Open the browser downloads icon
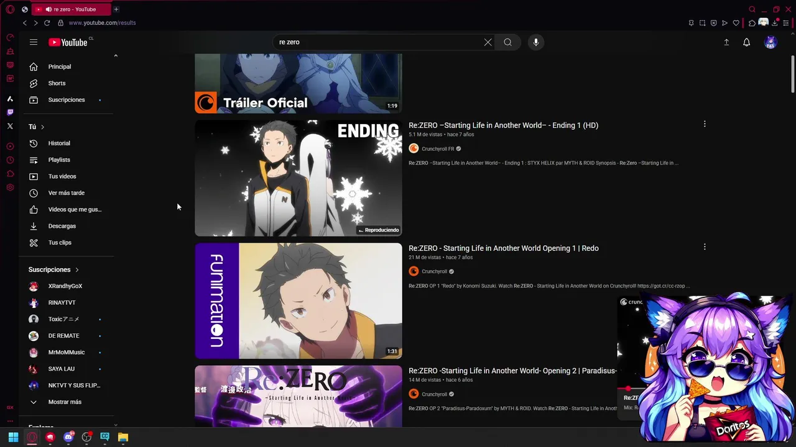796x447 pixels. click(775, 23)
